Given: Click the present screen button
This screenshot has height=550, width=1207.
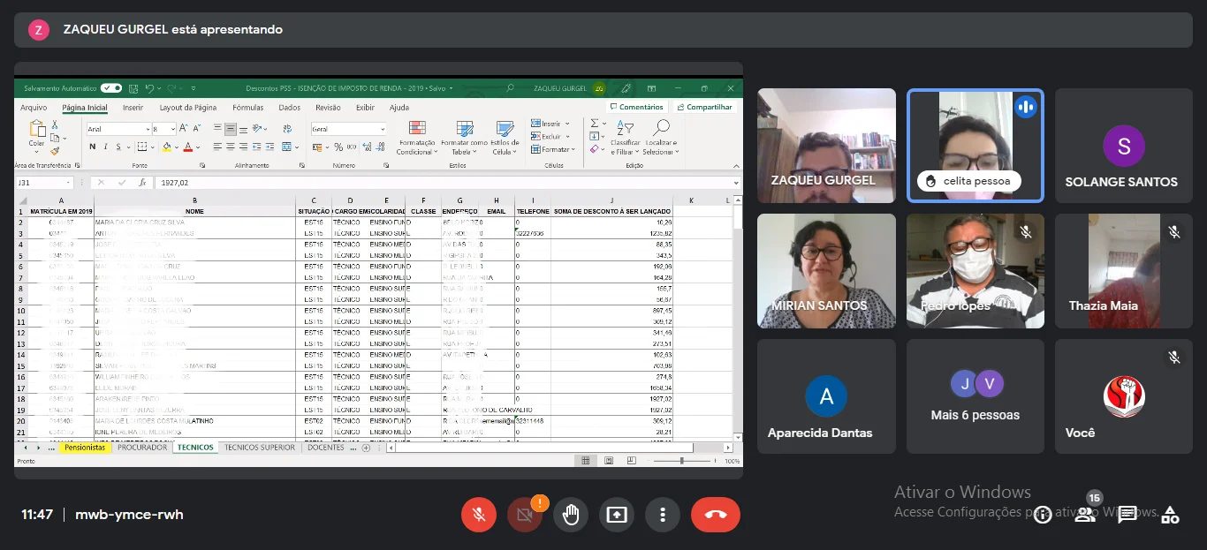Looking at the screenshot, I should point(617,515).
